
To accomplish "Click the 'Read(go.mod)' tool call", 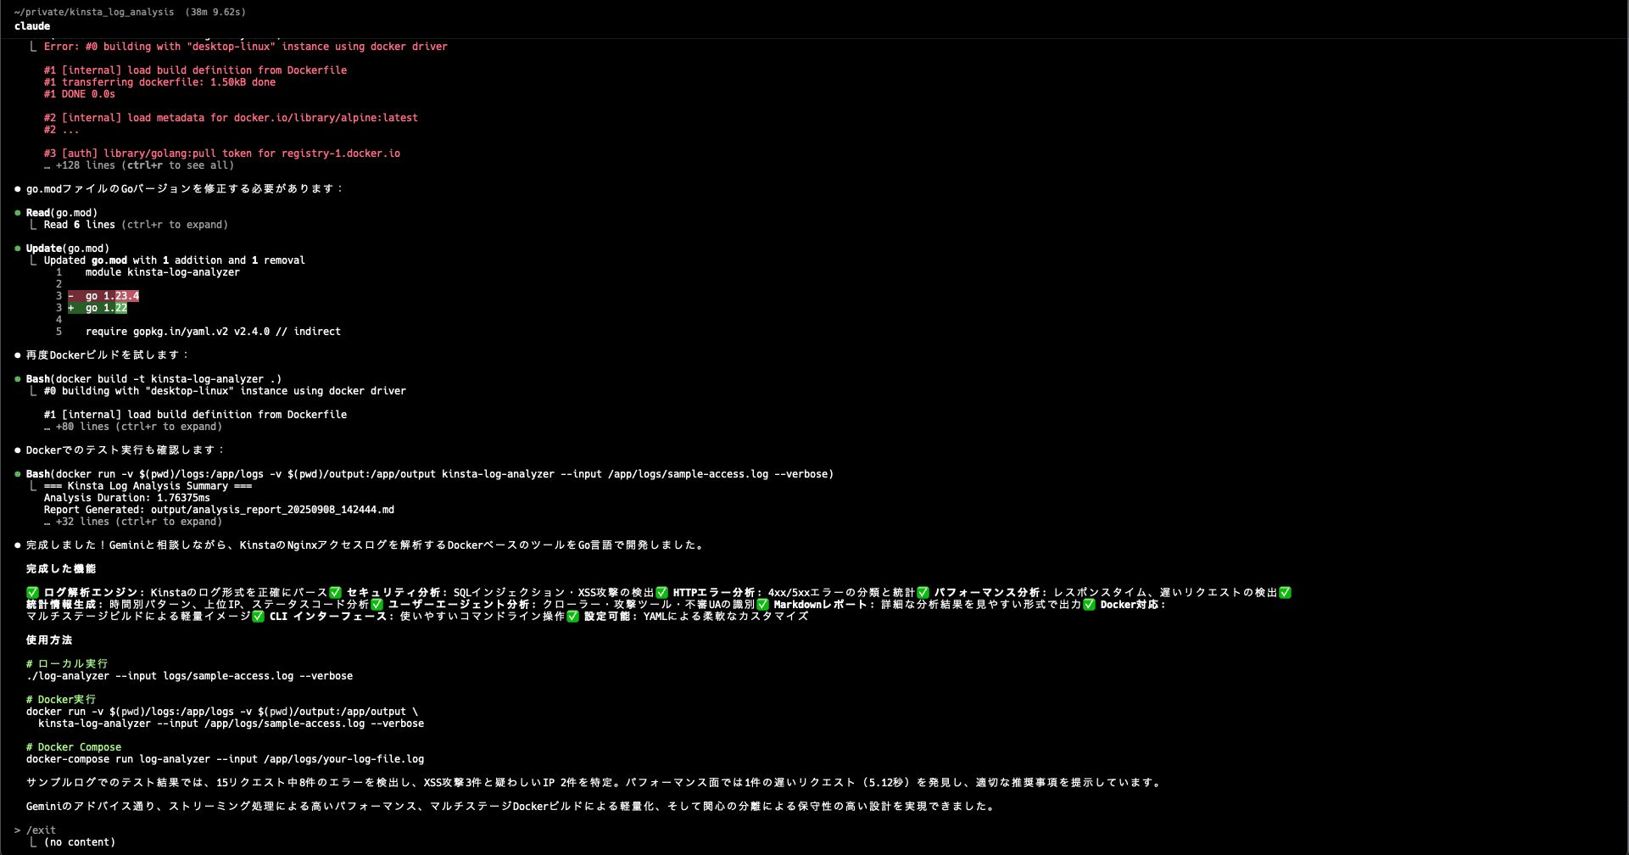I will tap(62, 213).
